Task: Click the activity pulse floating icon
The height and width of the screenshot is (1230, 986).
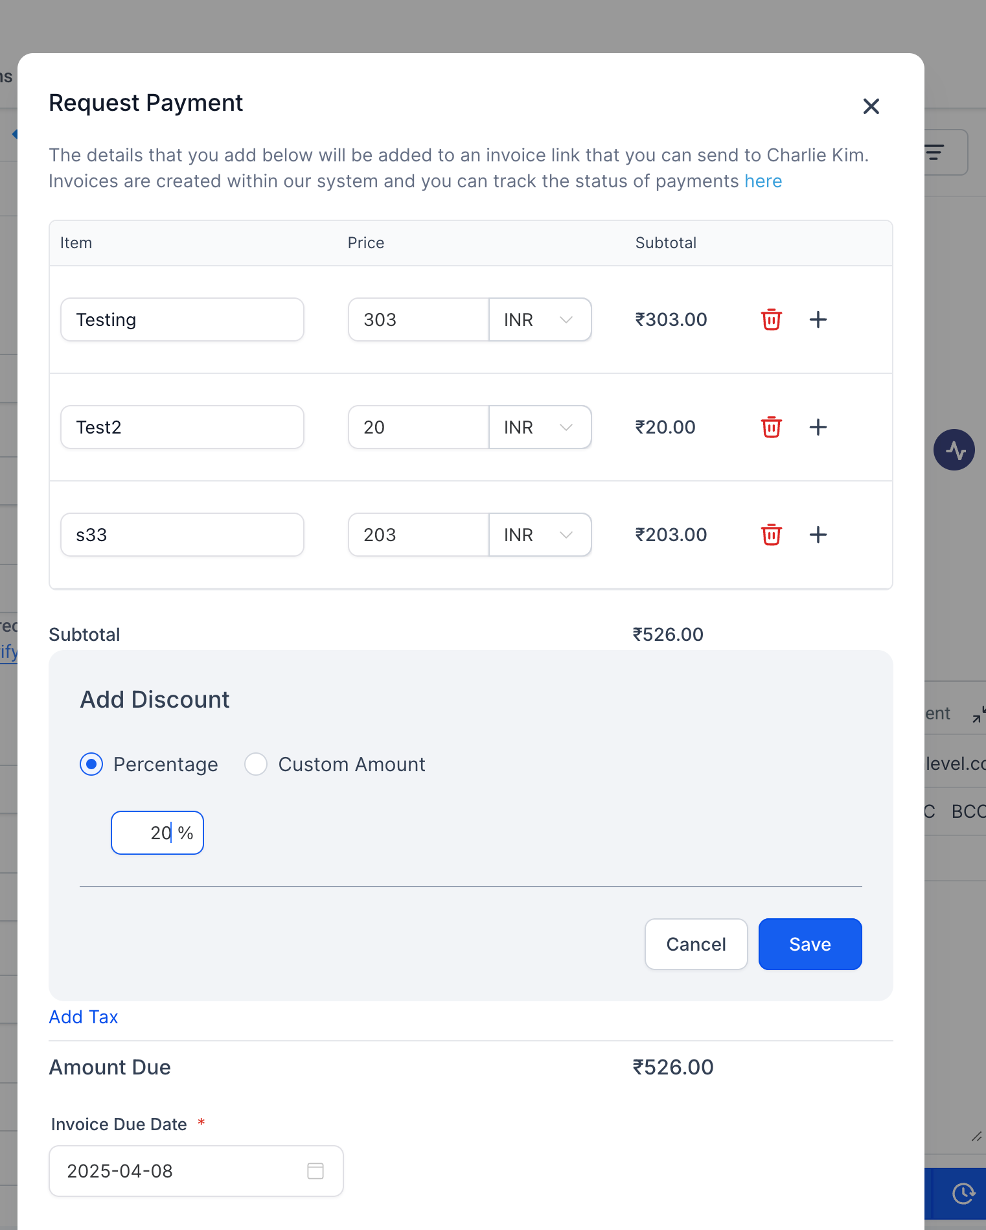Action: (x=954, y=450)
